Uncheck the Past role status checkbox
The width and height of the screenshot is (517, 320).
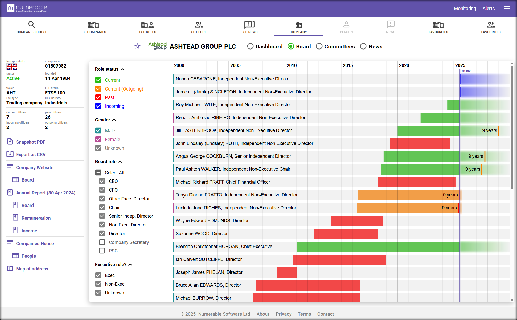98,97
